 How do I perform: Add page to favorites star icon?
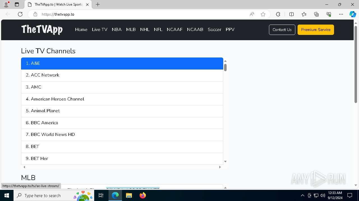click(263, 14)
